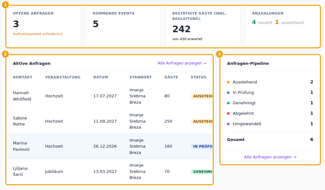This screenshot has height=190, width=325.
Task: Click the orange annotation badge numbered 1
Action: coord(5,4)
